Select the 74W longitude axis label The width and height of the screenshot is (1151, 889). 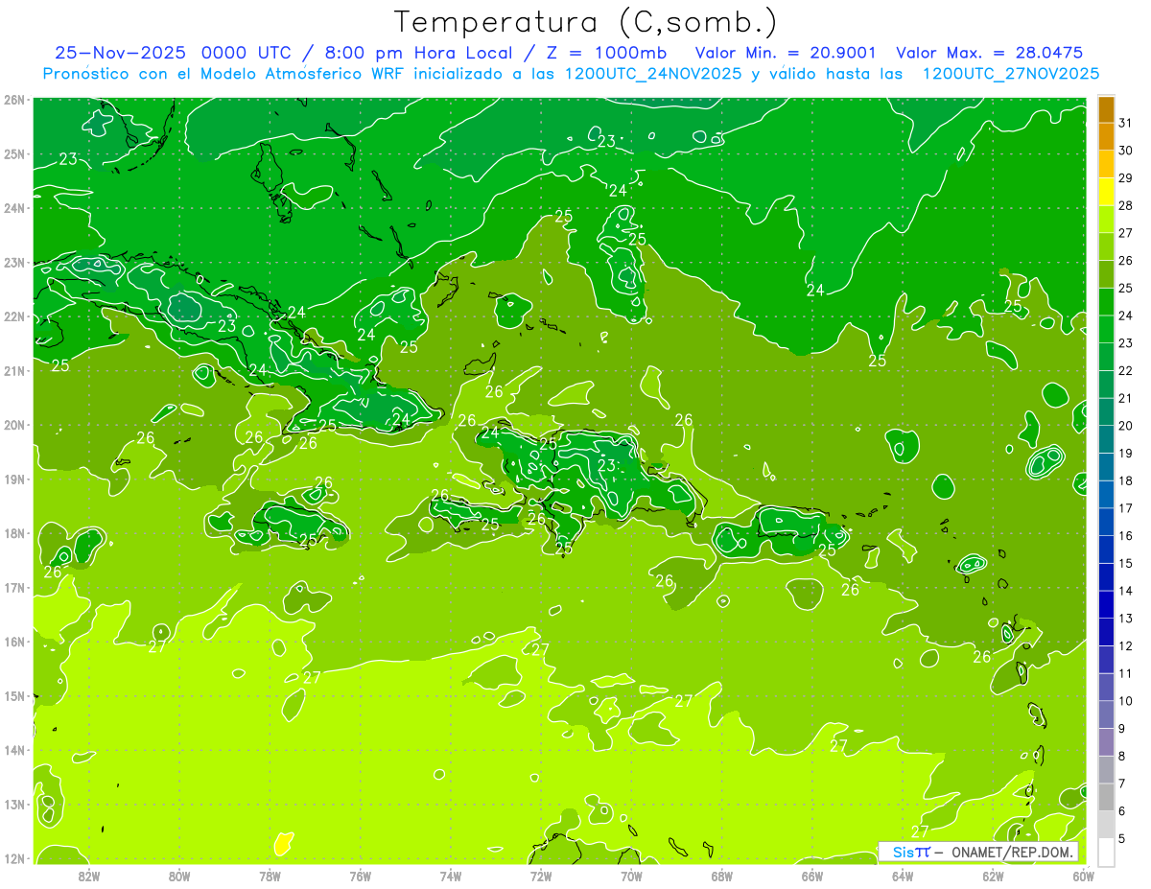click(x=451, y=876)
